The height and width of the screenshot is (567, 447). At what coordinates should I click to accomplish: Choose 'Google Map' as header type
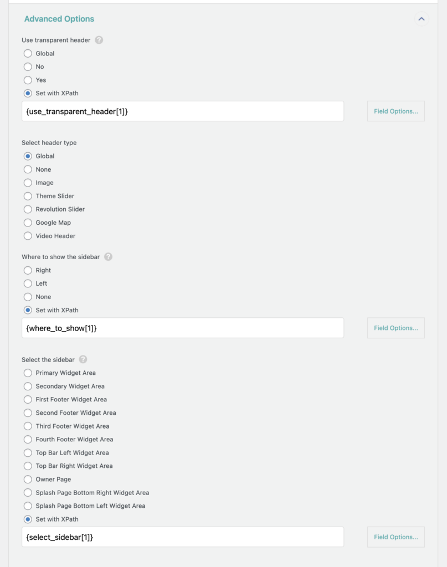28,223
